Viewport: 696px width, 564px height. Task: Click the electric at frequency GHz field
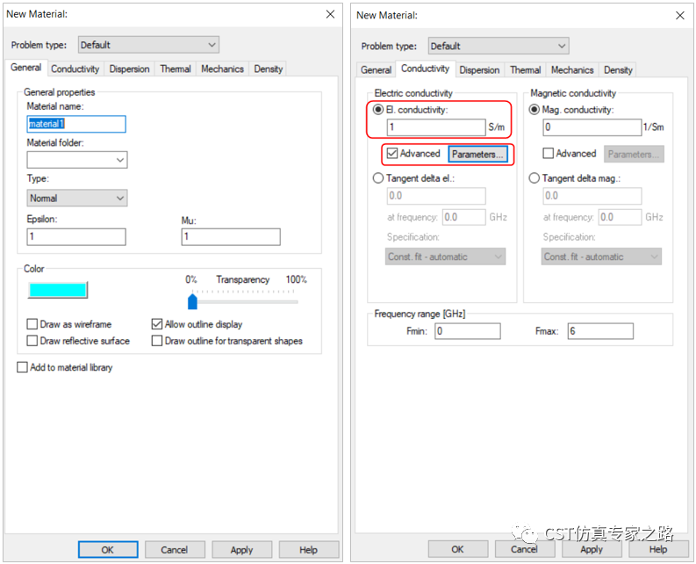pos(463,217)
